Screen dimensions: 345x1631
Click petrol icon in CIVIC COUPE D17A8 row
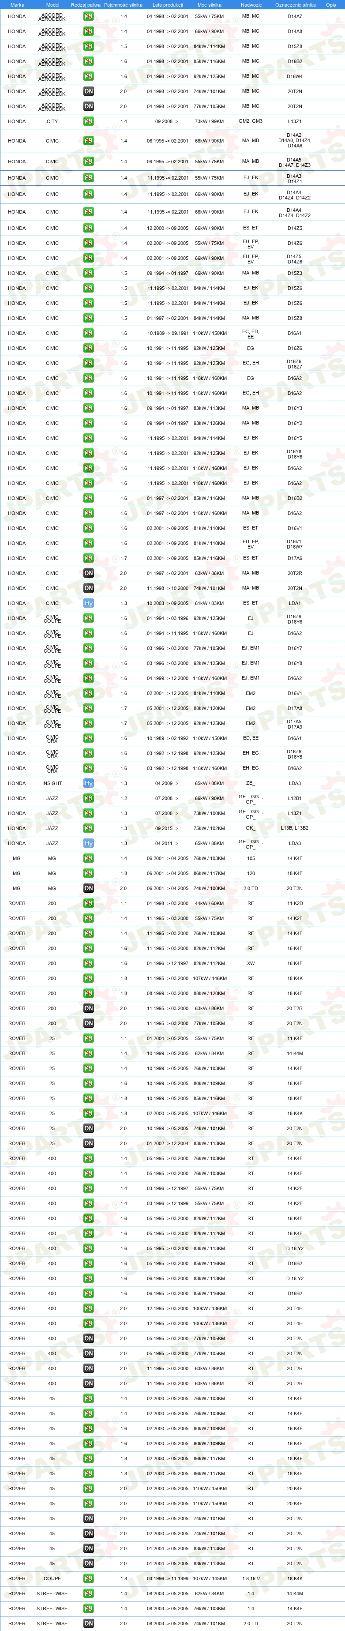89,709
